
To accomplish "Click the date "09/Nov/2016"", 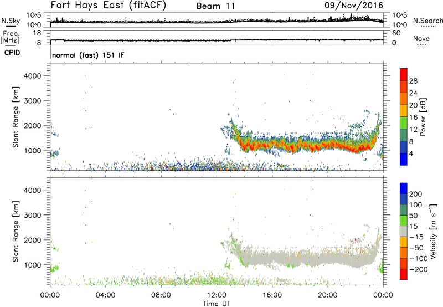I will (x=353, y=5).
